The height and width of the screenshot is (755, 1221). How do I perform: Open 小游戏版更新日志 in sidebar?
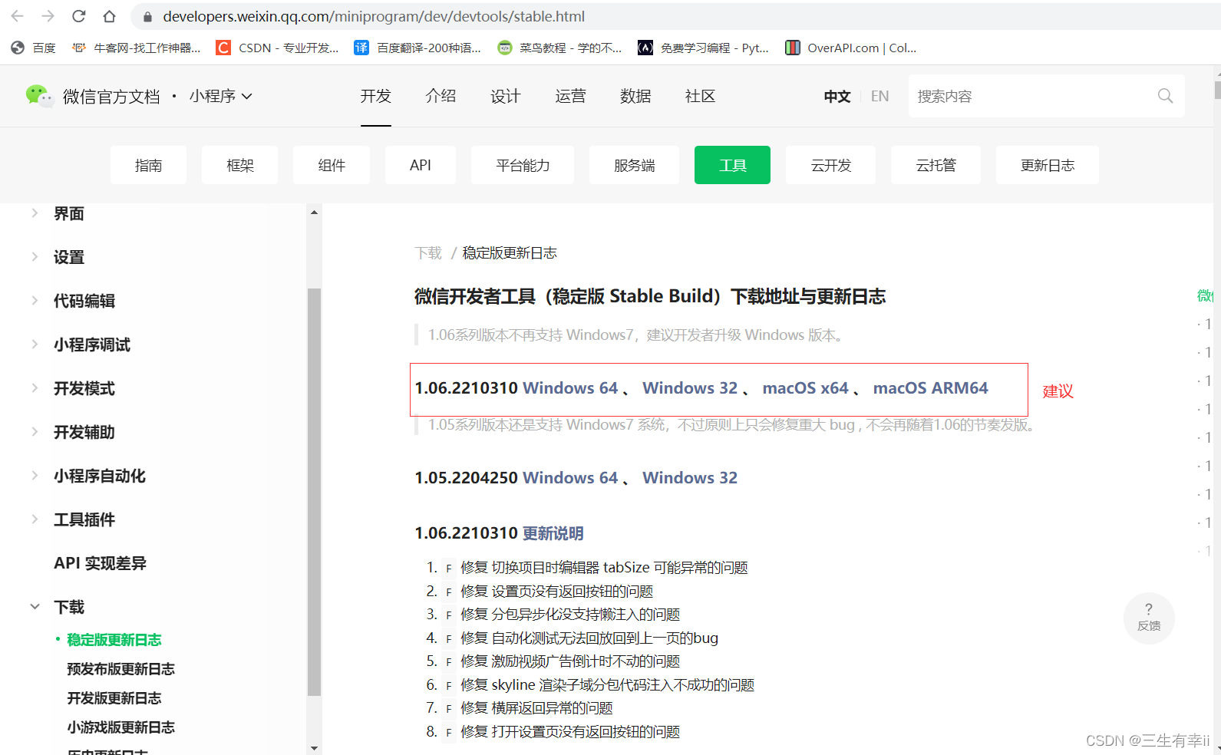pyautogui.click(x=121, y=727)
